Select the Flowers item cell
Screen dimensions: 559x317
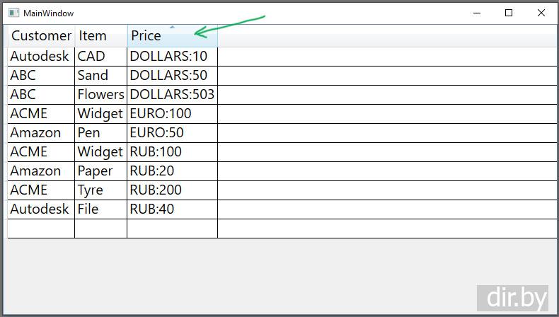click(101, 95)
